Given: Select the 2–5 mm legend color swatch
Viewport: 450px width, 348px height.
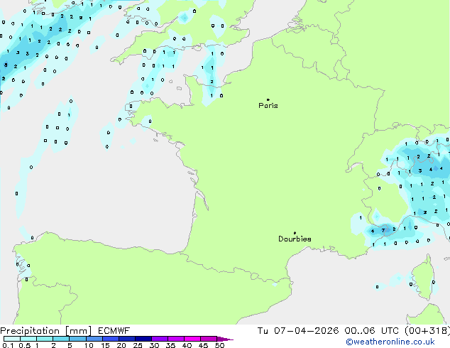Looking at the screenshot, I should 61,339.
